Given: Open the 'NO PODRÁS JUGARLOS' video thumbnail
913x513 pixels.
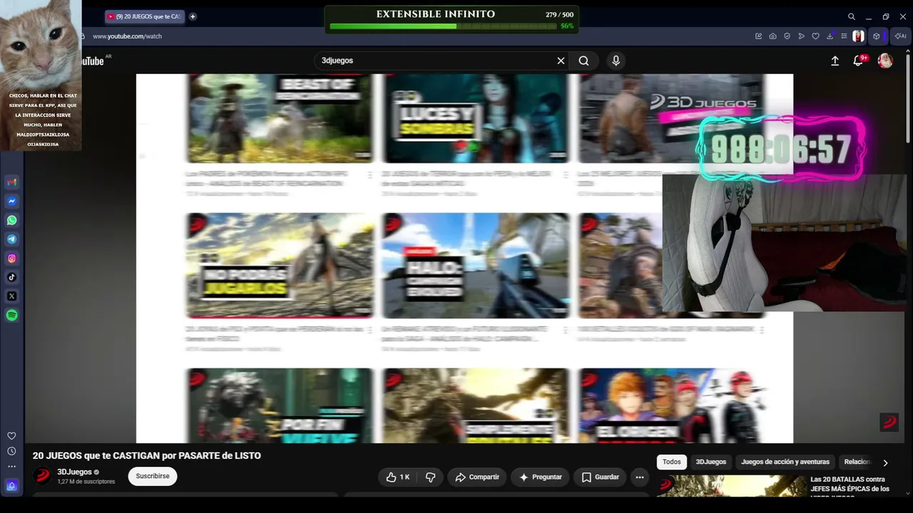Looking at the screenshot, I should click(280, 265).
